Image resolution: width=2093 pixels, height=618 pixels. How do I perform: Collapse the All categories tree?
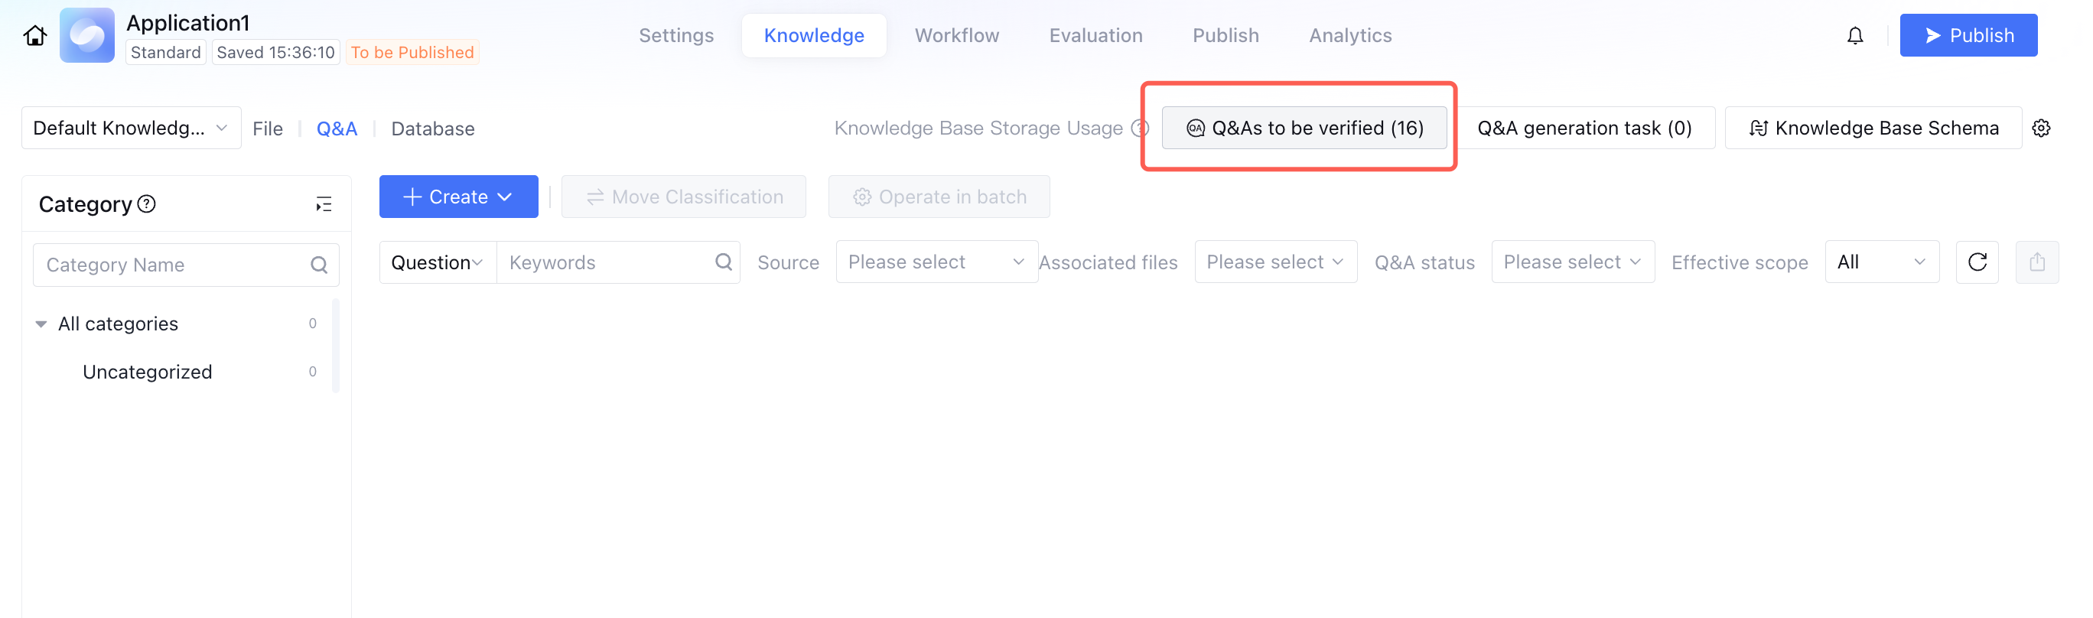coord(41,324)
